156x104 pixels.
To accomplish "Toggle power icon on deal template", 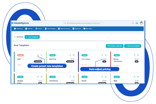I will pos(138,77).
